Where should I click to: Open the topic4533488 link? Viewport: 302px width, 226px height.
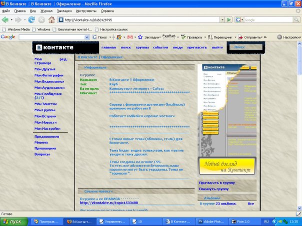109,203
